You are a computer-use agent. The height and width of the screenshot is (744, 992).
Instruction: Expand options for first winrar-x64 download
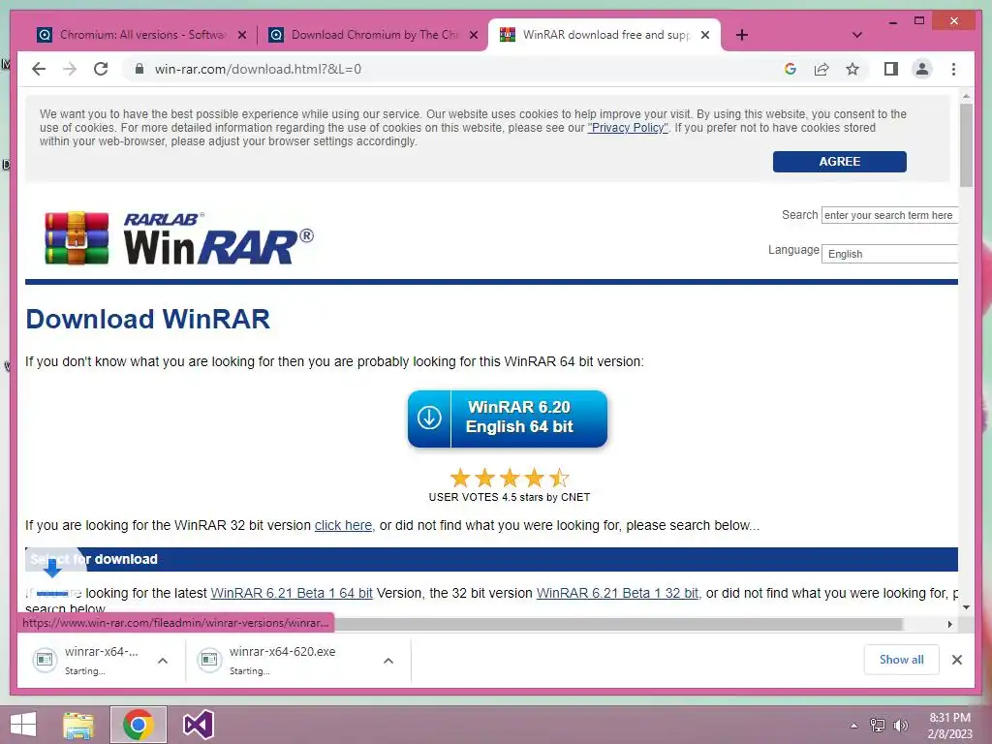click(163, 661)
